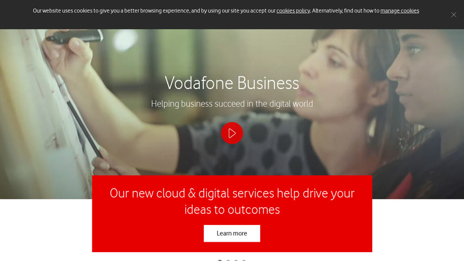
Task: Open the cookies policy link
Action: click(293, 11)
